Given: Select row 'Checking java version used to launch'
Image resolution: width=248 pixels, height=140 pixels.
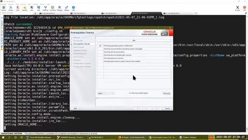Looking at the screenshot, I should [134, 61].
